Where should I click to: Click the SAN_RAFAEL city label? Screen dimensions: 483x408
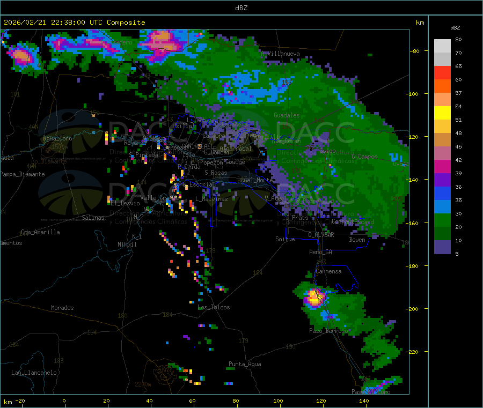point(196,146)
